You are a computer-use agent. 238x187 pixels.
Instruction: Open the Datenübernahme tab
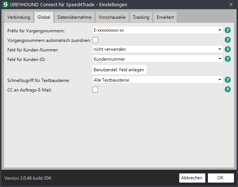75,17
